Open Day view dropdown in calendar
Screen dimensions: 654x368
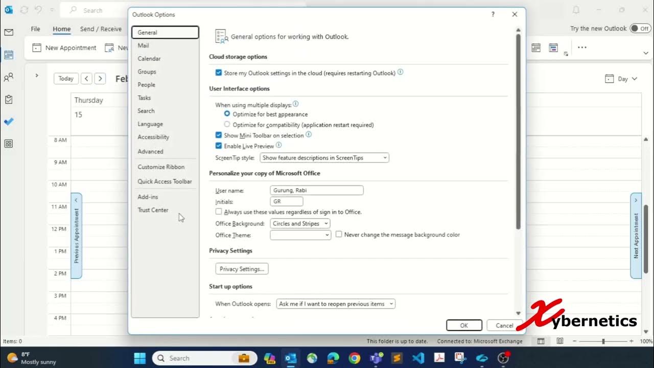[621, 79]
